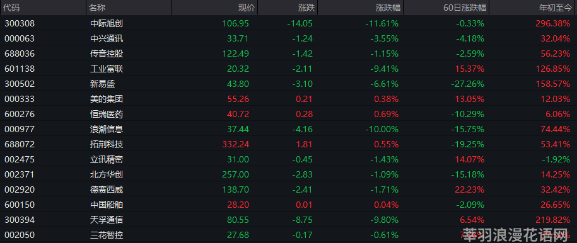
Task: Select stock code 002475
Action: point(20,159)
